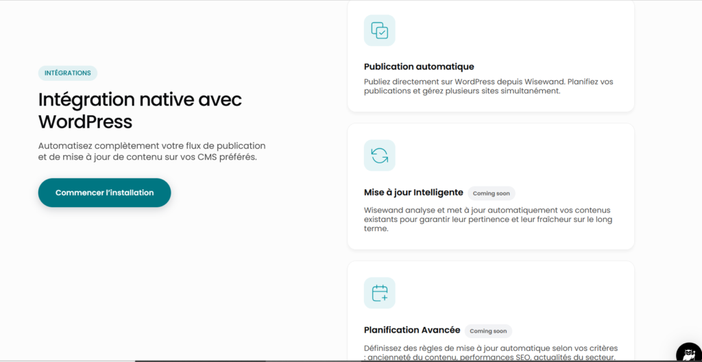Click the Intégration native avec WordPress heading
Viewport: 702px width, 362px height.
[x=140, y=110]
